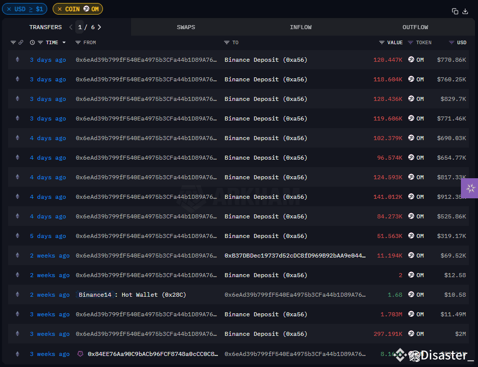Click the OM token icon in 1.68 row
The width and height of the screenshot is (478, 367).
[x=411, y=294]
